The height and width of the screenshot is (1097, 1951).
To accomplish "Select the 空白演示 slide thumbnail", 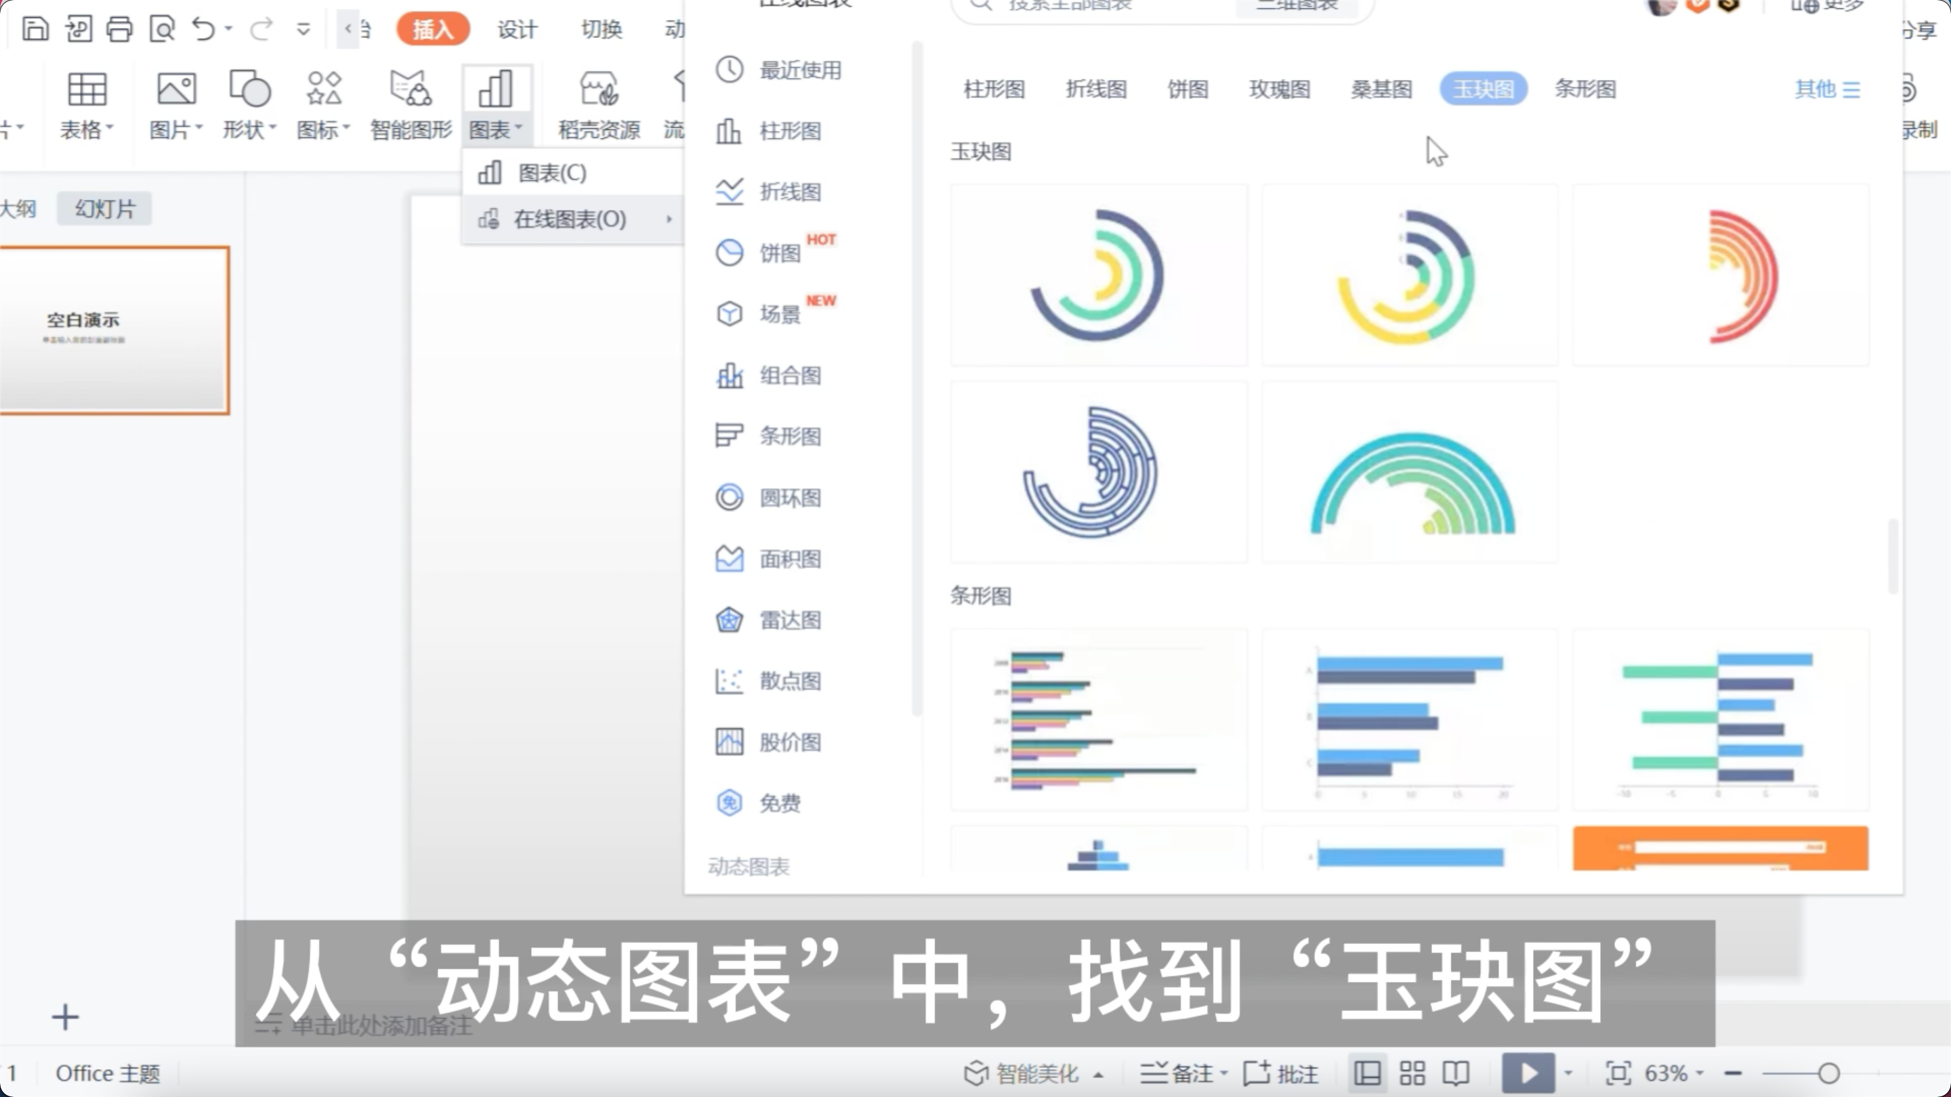I will [x=114, y=330].
